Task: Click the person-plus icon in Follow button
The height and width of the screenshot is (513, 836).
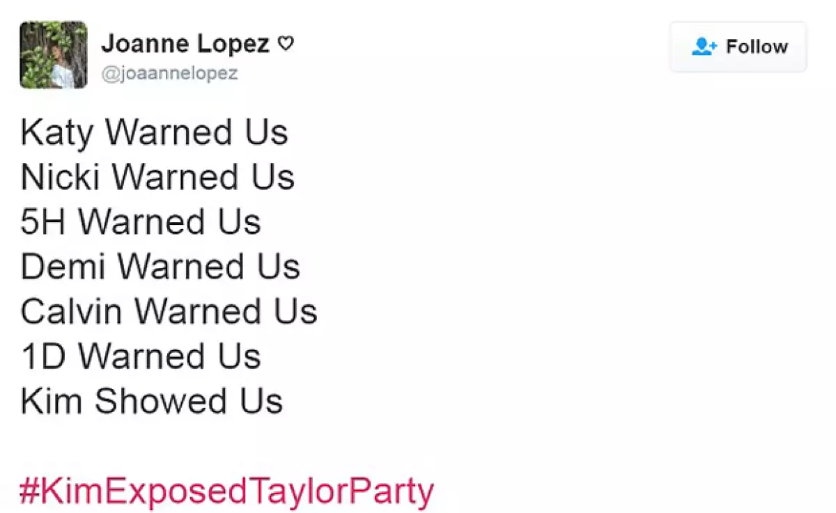Action: (x=704, y=47)
